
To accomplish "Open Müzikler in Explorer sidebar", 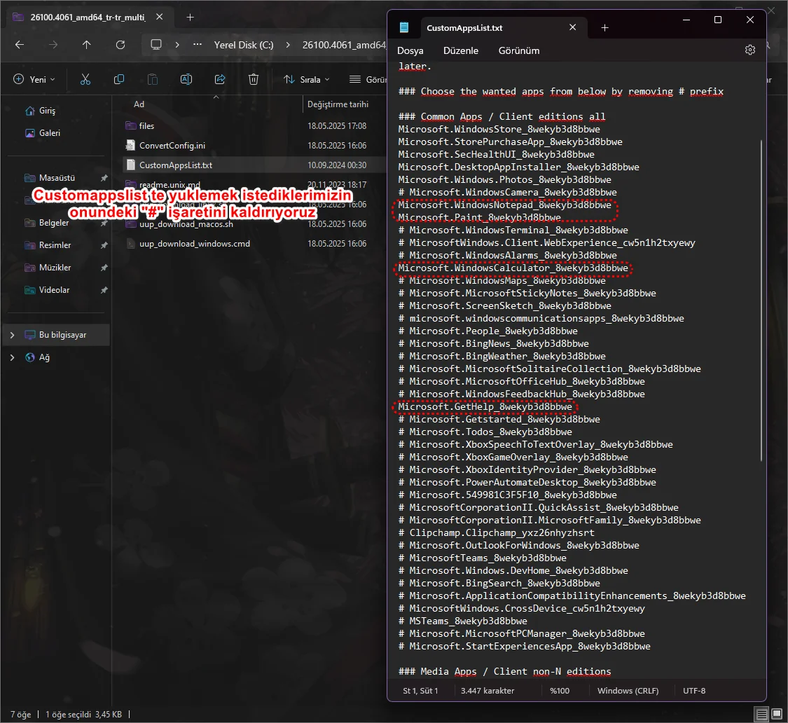I will [x=55, y=268].
